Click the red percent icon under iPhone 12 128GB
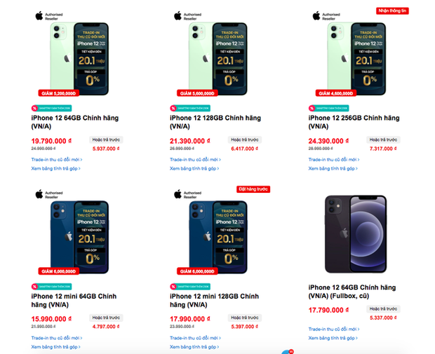Viewport: 435px width, 354px height. coord(173,108)
